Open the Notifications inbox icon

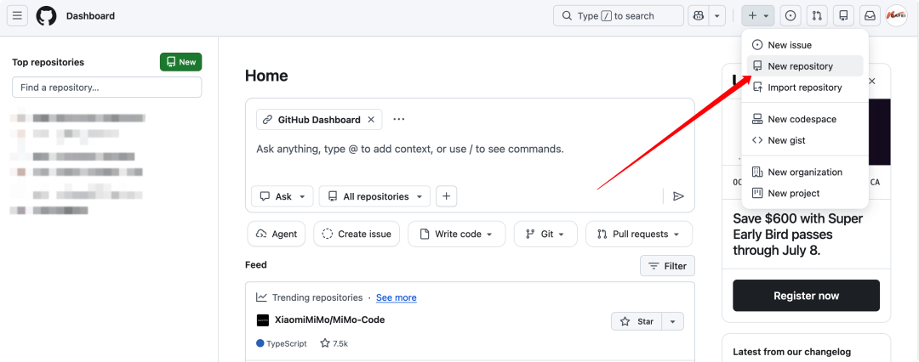click(x=870, y=16)
